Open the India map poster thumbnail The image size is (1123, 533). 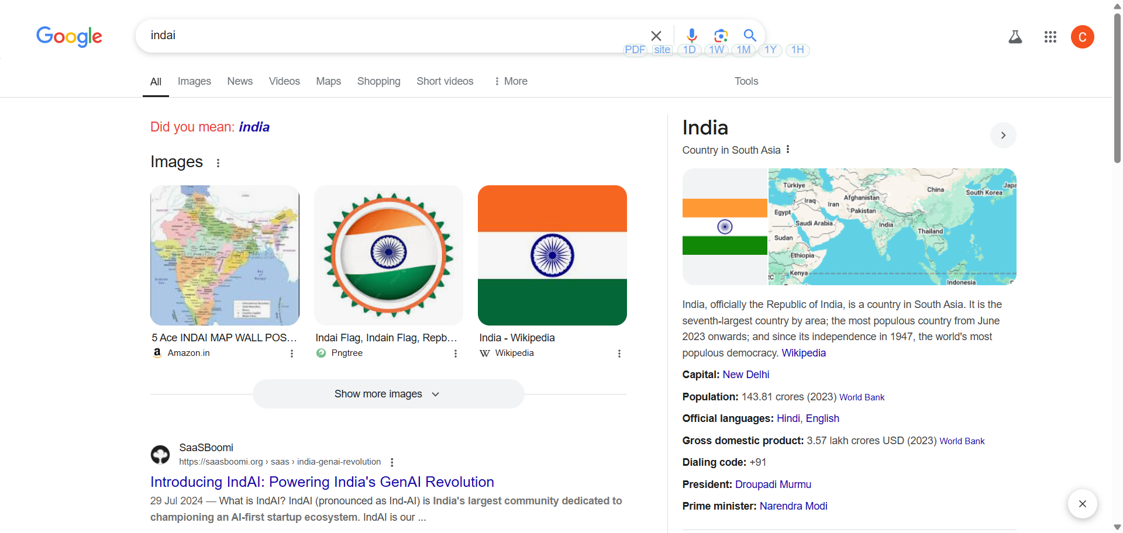(x=225, y=255)
